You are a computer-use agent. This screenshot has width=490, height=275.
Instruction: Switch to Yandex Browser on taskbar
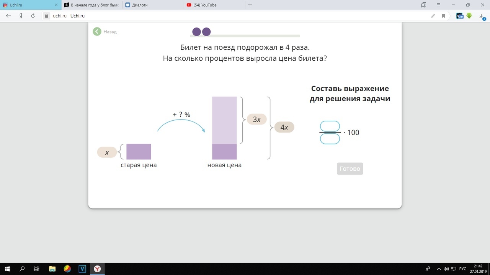pyautogui.click(x=98, y=269)
